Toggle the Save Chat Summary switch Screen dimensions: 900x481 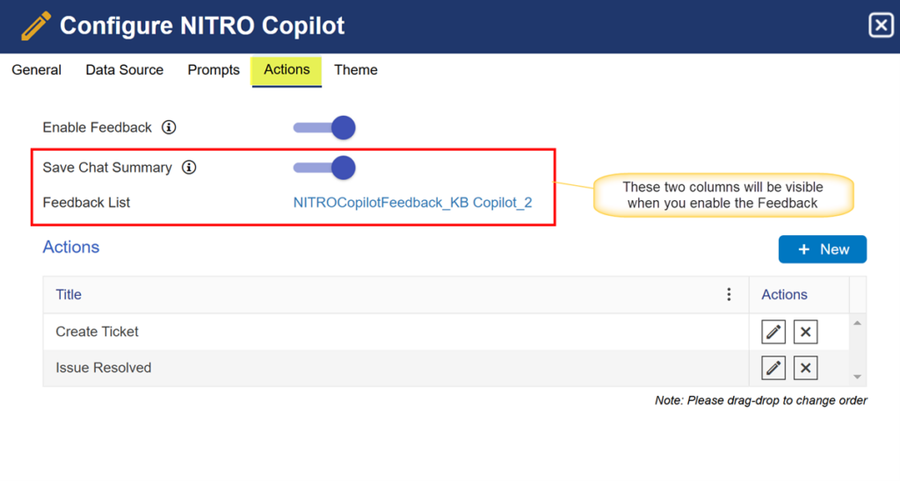pos(324,168)
